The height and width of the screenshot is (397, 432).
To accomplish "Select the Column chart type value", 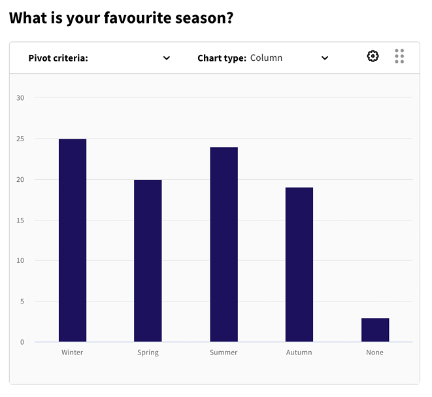I will coord(266,58).
